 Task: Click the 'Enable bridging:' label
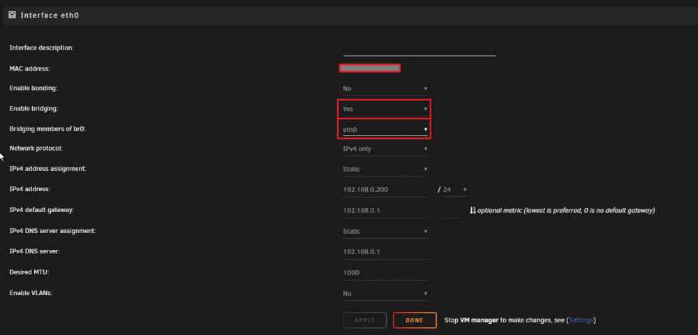tap(34, 109)
